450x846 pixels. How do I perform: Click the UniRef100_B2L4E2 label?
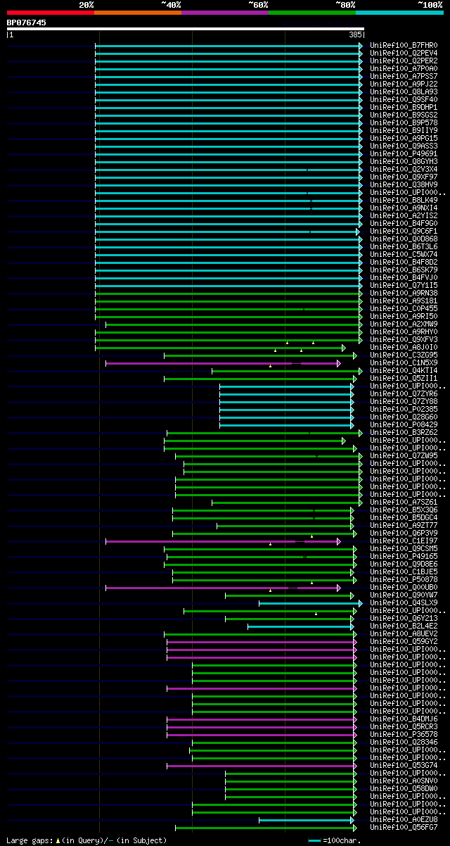tap(404, 626)
